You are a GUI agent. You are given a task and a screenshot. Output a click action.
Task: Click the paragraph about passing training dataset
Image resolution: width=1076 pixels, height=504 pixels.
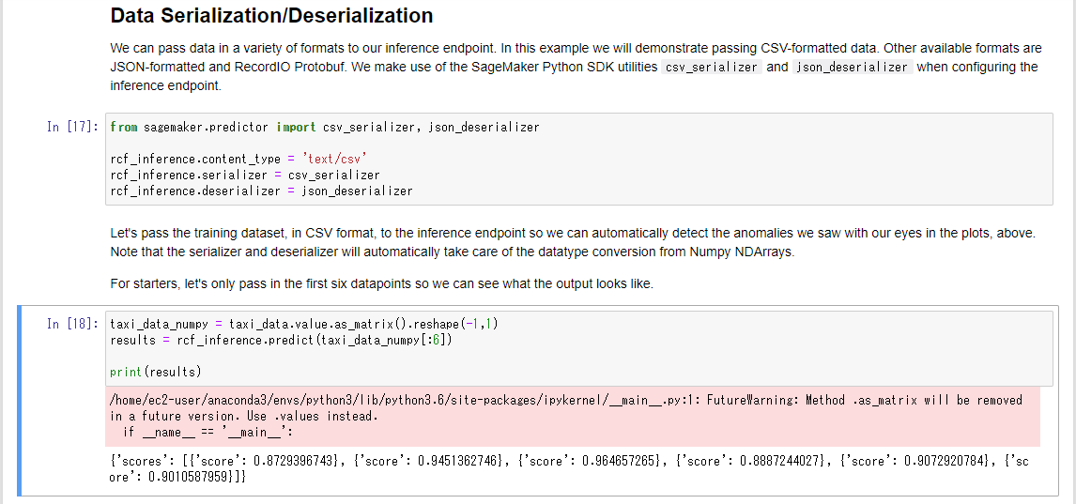coord(573,242)
